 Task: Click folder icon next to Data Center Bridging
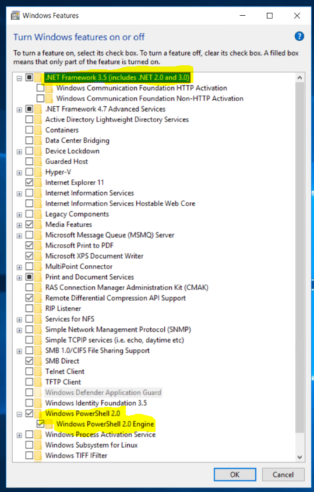coord(38,140)
